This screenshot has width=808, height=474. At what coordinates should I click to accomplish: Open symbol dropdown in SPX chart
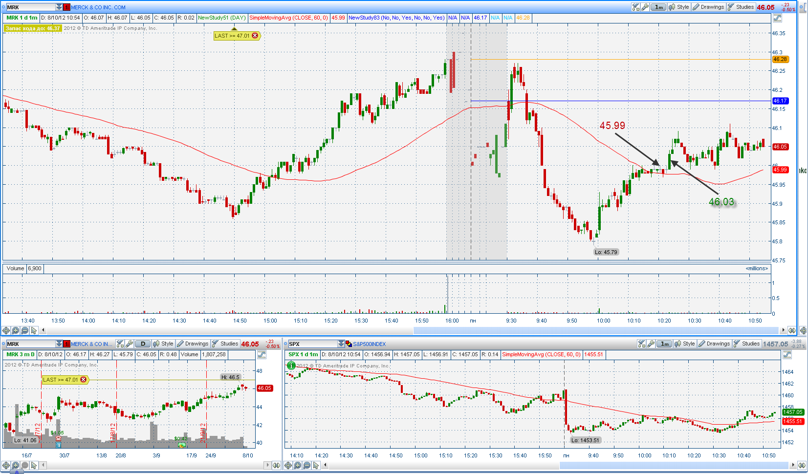[x=341, y=344]
